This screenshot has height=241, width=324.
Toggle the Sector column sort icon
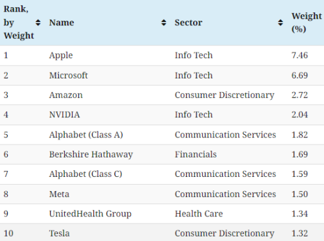pos(281,23)
